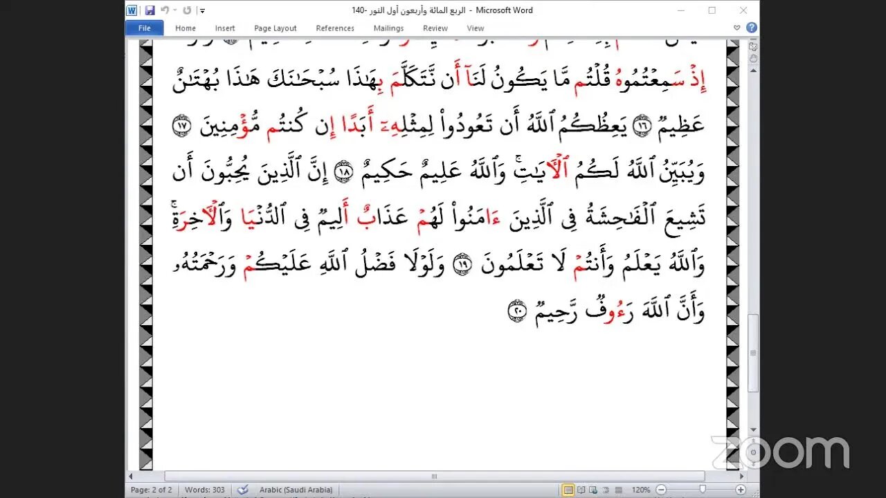Minimize the Word window
The width and height of the screenshot is (886, 498).
tap(682, 10)
